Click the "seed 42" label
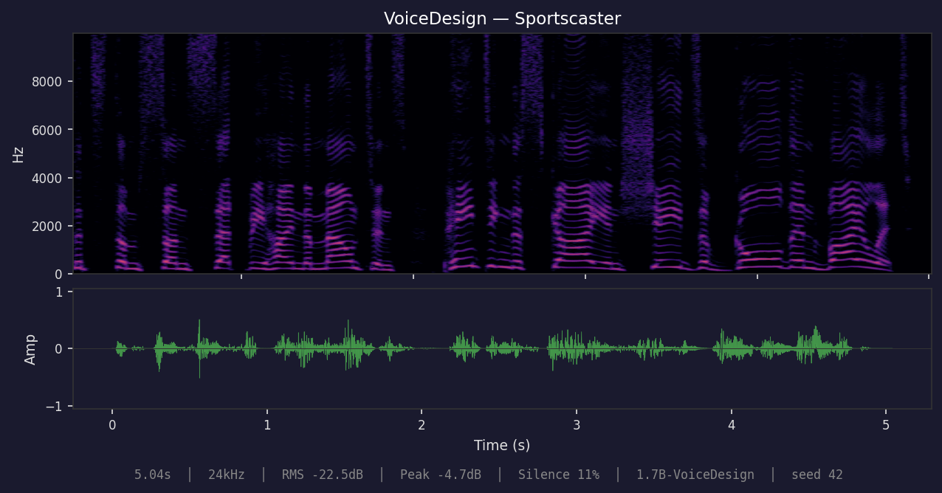942x493 pixels. tap(817, 475)
